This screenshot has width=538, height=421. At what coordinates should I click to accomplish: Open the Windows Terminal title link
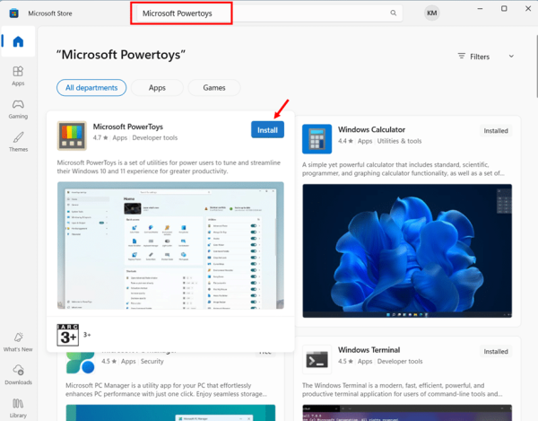click(369, 350)
